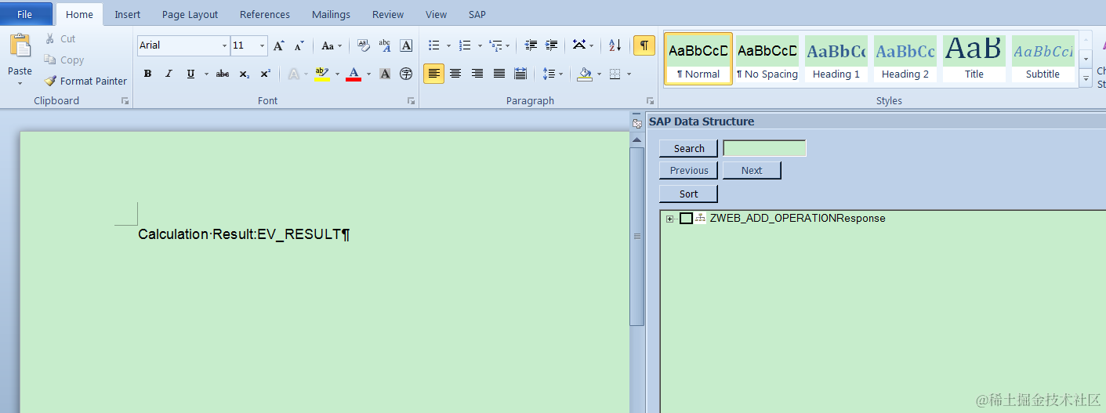The height and width of the screenshot is (413, 1106).
Task: Grow the font size
Action: pyautogui.click(x=278, y=45)
